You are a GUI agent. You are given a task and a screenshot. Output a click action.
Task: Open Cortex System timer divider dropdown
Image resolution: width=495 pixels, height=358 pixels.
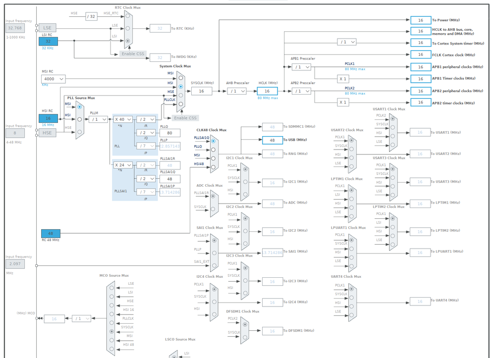[347, 42]
